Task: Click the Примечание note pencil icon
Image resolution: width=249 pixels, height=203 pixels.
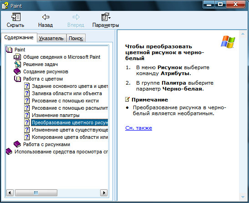Action: (127, 99)
